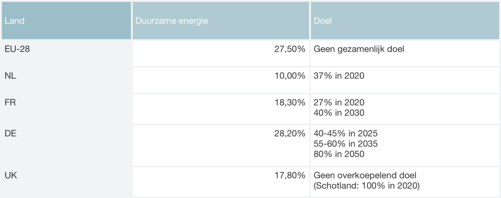
Task: Select the UK country cell
Action: pos(67,182)
